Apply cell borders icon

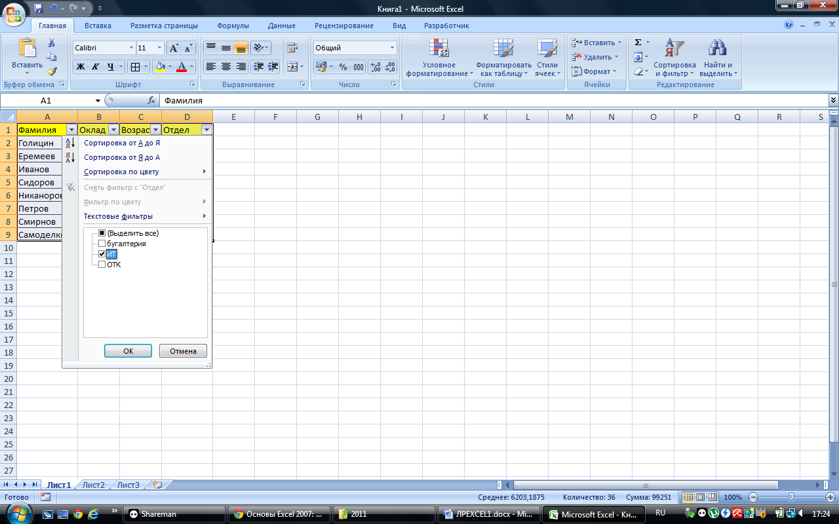click(134, 67)
